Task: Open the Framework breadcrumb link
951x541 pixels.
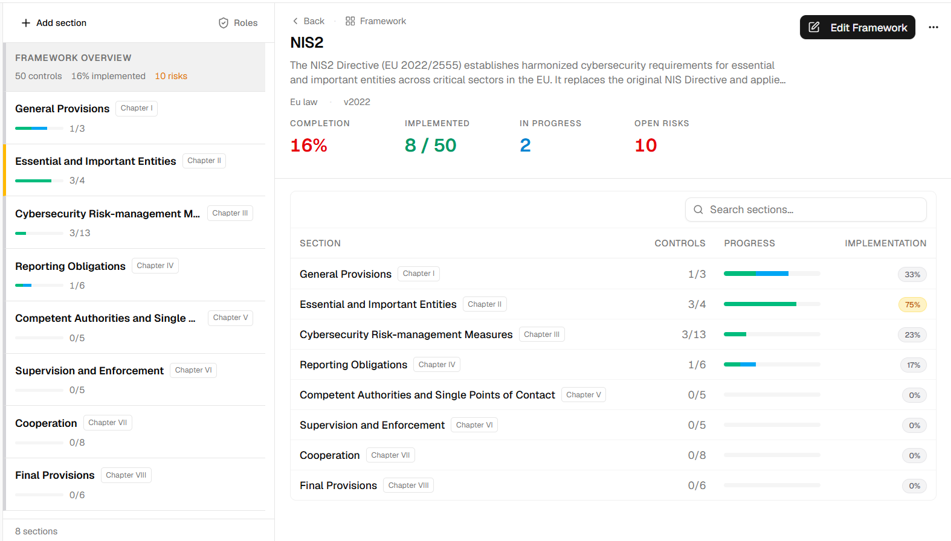Action: point(376,21)
